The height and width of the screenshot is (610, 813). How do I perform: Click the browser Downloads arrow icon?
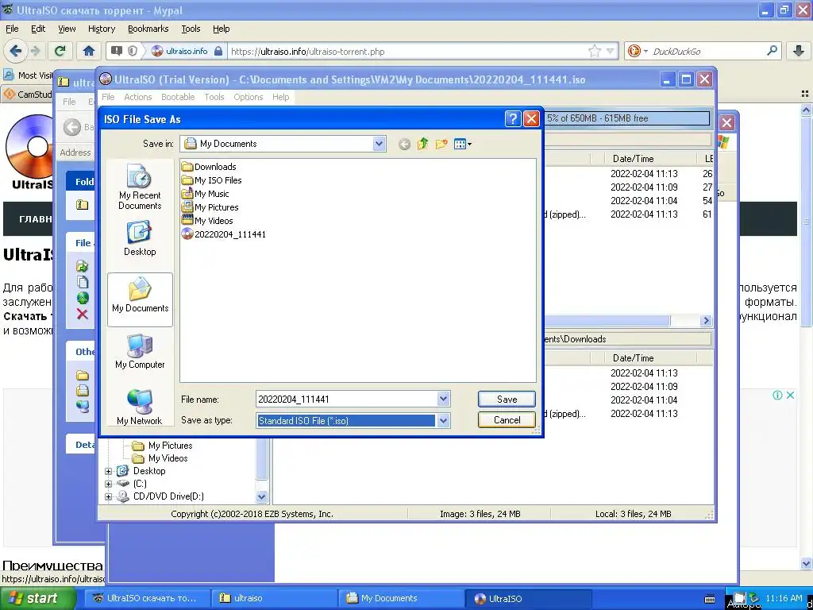coord(799,51)
